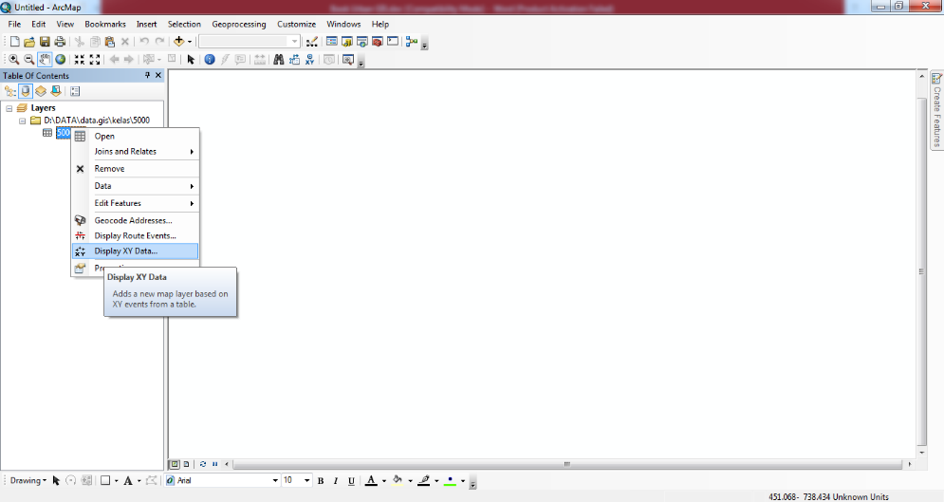Expand the rectangle shape tool dropdown

click(116, 480)
